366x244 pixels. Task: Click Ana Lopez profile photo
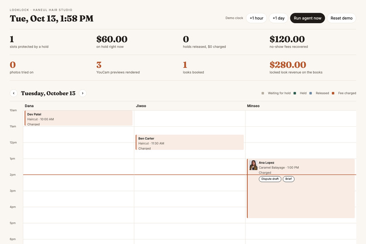[253, 165]
